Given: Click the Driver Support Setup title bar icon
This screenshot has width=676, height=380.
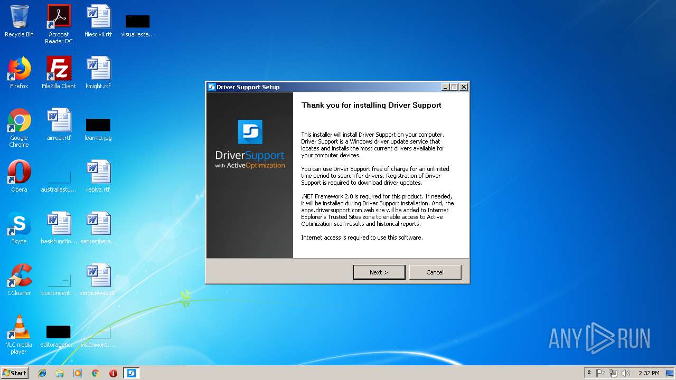Looking at the screenshot, I should pyautogui.click(x=212, y=87).
